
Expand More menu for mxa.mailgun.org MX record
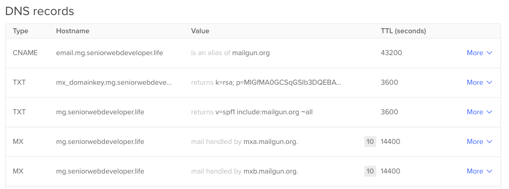pyautogui.click(x=479, y=142)
